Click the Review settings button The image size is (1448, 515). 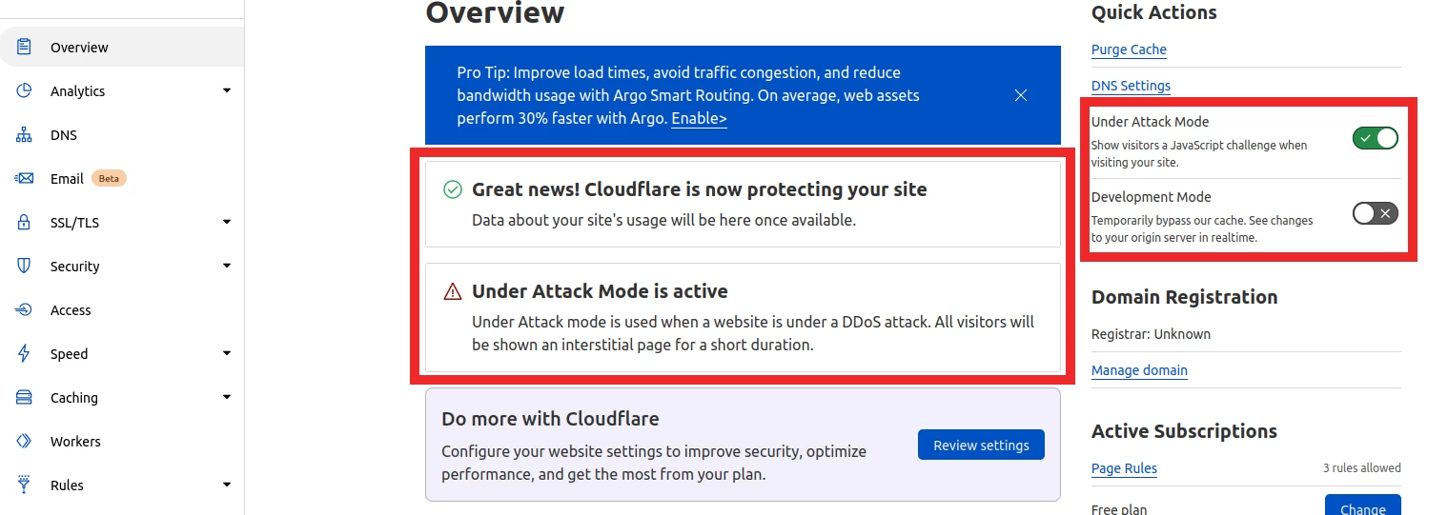tap(981, 445)
